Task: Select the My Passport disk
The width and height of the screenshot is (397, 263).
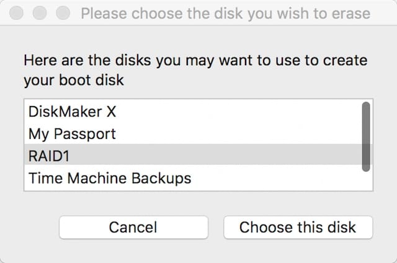Action: (73, 133)
